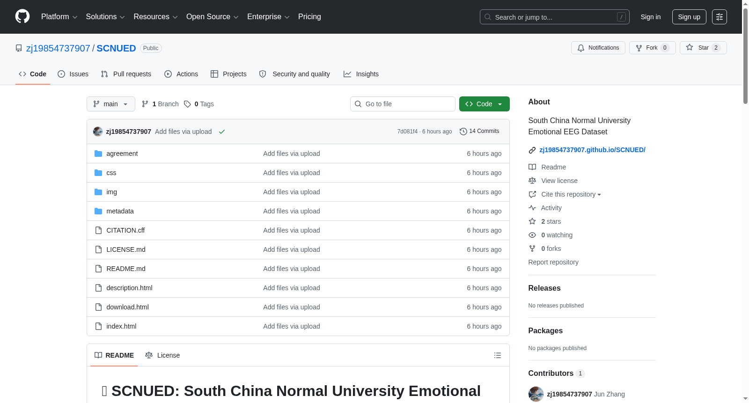Expand the Platform menu

[59, 17]
